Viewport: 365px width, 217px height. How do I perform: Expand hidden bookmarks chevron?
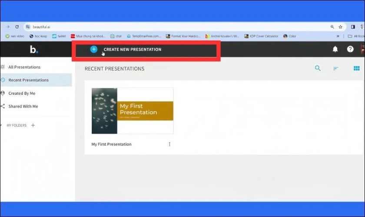pyautogui.click(x=338, y=36)
